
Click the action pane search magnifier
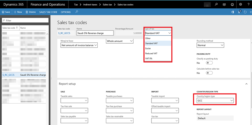click(x=77, y=12)
